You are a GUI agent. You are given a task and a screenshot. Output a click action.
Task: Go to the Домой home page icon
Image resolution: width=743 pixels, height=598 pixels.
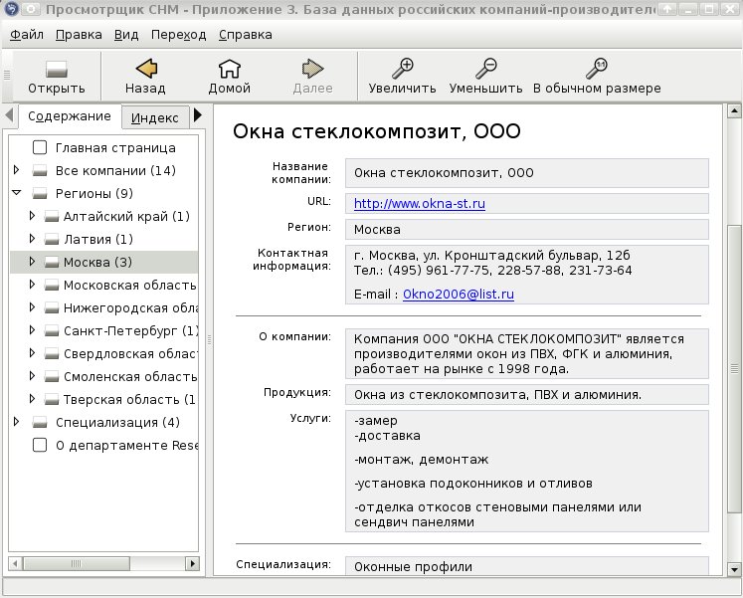click(230, 69)
